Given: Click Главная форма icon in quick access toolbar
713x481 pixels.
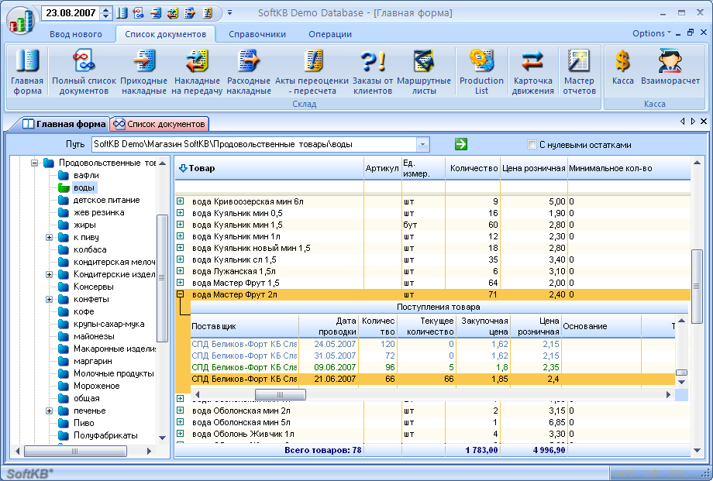Looking at the screenshot, I should 122,13.
